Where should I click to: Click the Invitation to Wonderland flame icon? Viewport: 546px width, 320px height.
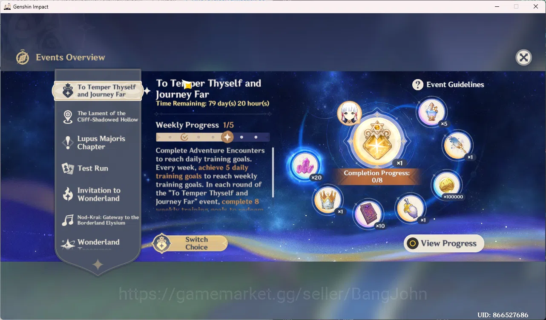68,194
